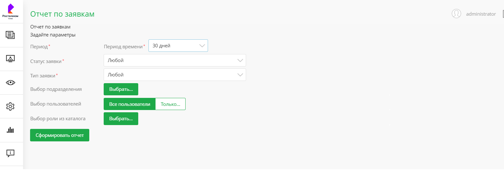Click the chevron arrow of the type dropdown

pos(240,75)
